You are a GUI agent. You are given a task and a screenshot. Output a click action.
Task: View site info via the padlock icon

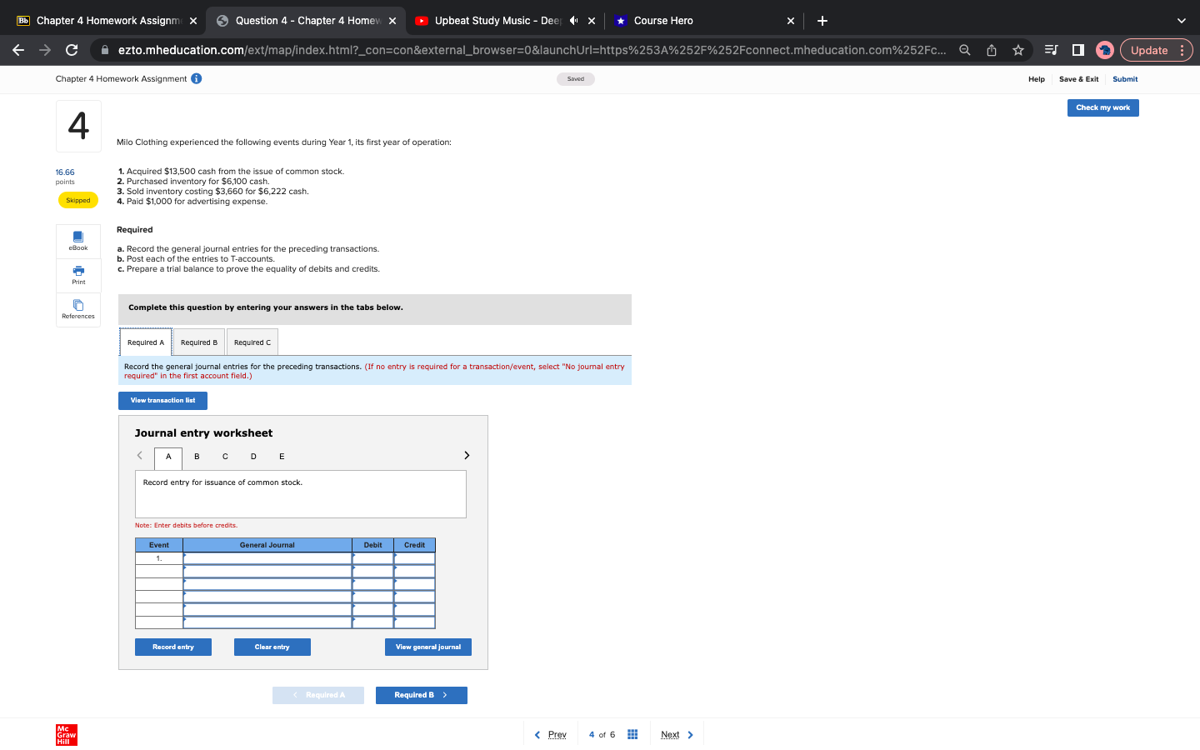click(x=105, y=50)
